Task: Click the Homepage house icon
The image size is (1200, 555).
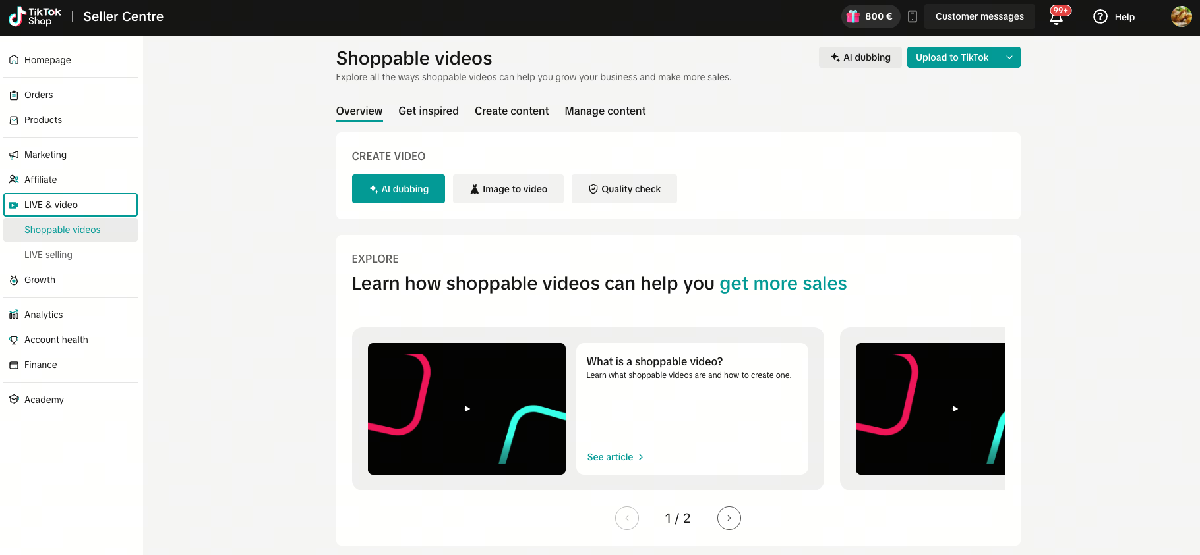Action: pos(14,60)
